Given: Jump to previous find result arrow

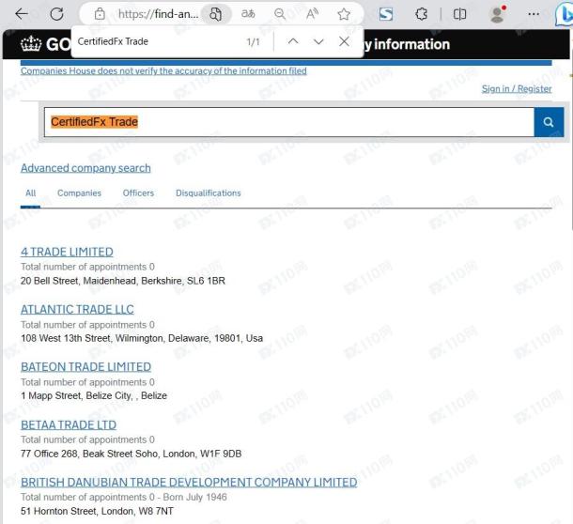Looking at the screenshot, I should click(x=293, y=41).
